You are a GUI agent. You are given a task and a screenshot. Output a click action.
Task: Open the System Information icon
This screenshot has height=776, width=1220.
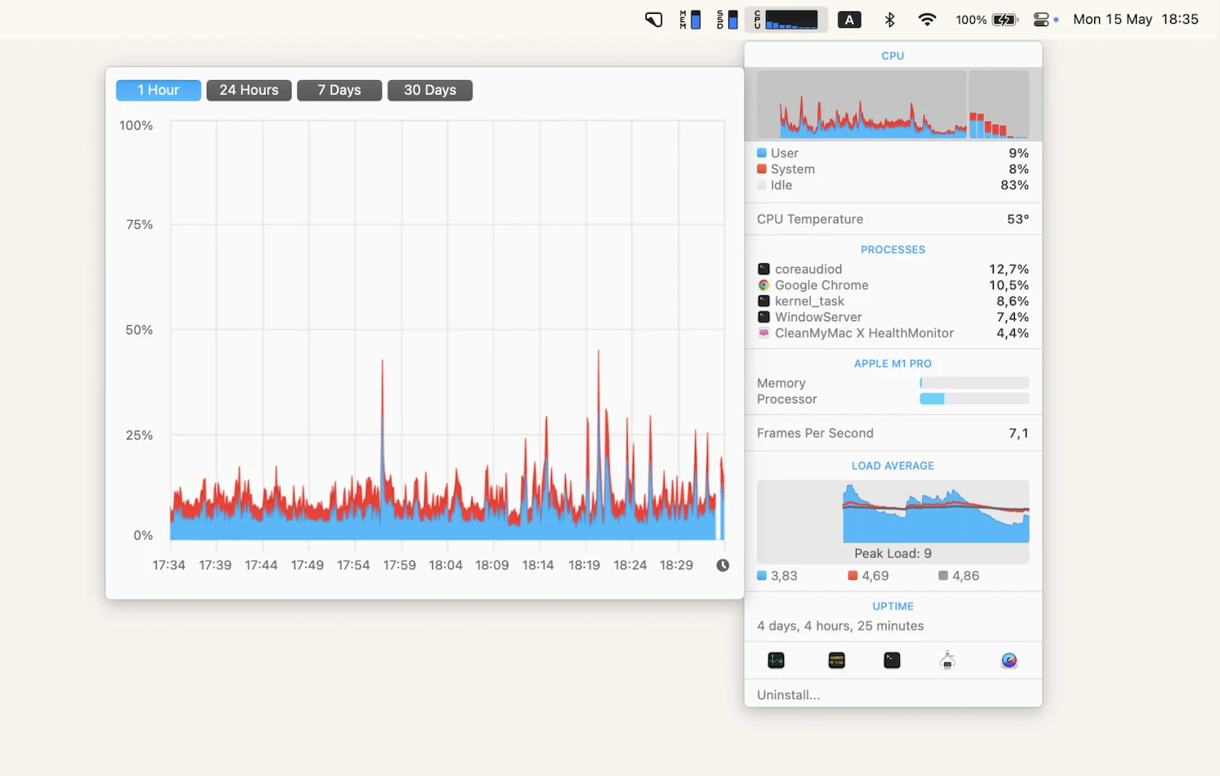947,660
